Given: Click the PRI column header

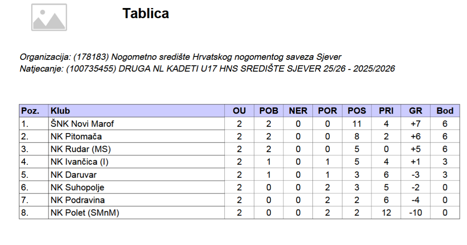Looking at the screenshot, I should point(386,111).
